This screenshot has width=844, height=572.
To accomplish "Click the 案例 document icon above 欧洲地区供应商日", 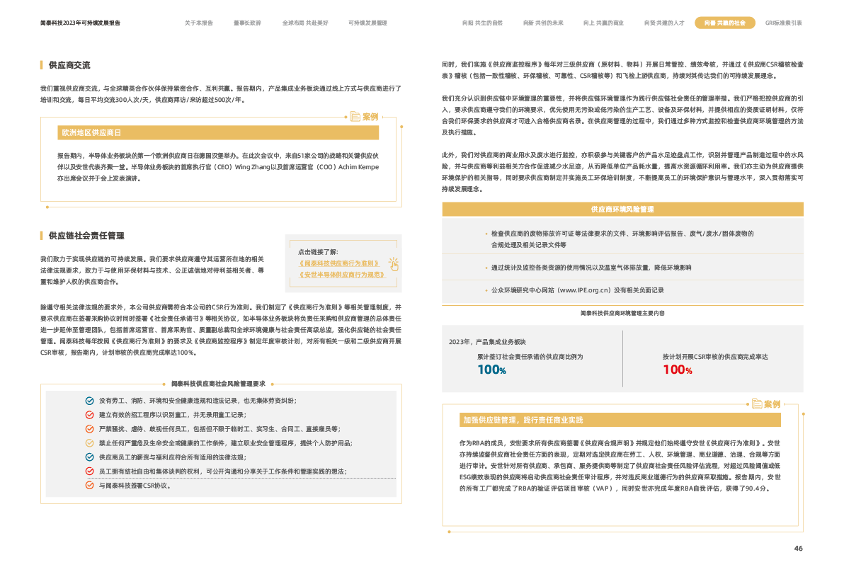I will [355, 117].
